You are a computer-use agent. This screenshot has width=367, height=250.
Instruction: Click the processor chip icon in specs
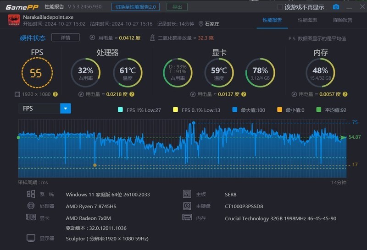31,206
